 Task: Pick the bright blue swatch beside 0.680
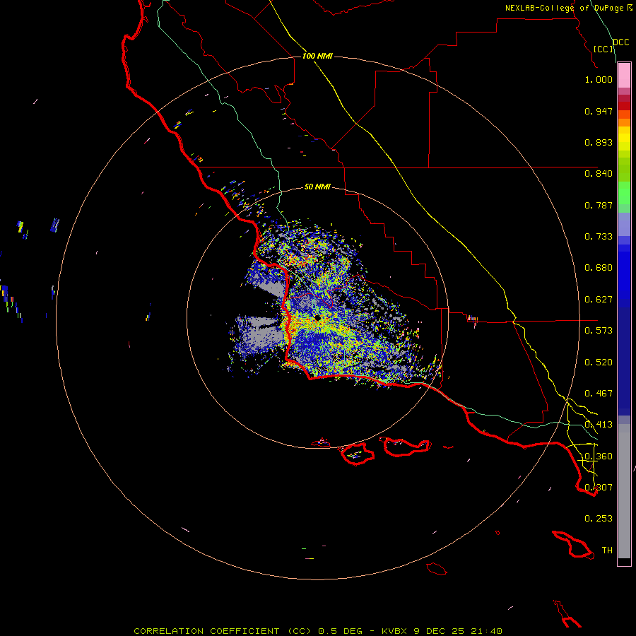tap(624, 272)
